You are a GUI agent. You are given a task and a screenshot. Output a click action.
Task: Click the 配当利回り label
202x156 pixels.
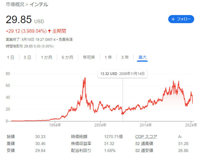click(x=81, y=151)
